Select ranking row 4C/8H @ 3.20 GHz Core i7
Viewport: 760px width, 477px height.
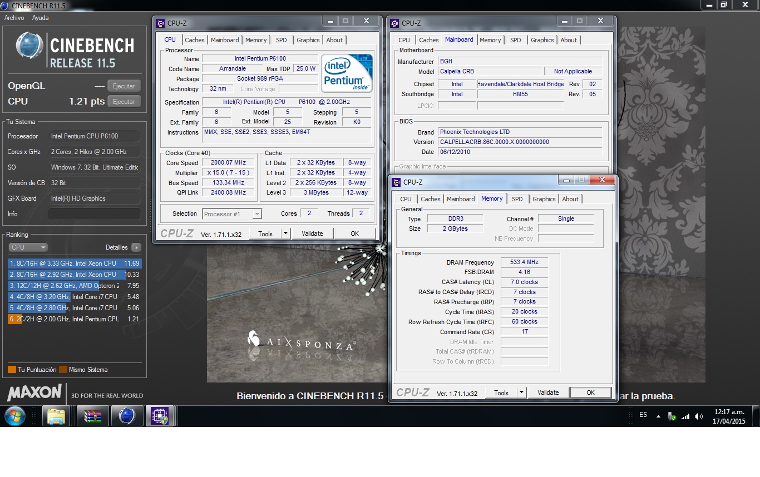(75, 297)
